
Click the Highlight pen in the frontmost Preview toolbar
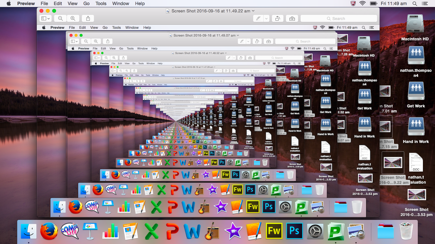point(258,18)
